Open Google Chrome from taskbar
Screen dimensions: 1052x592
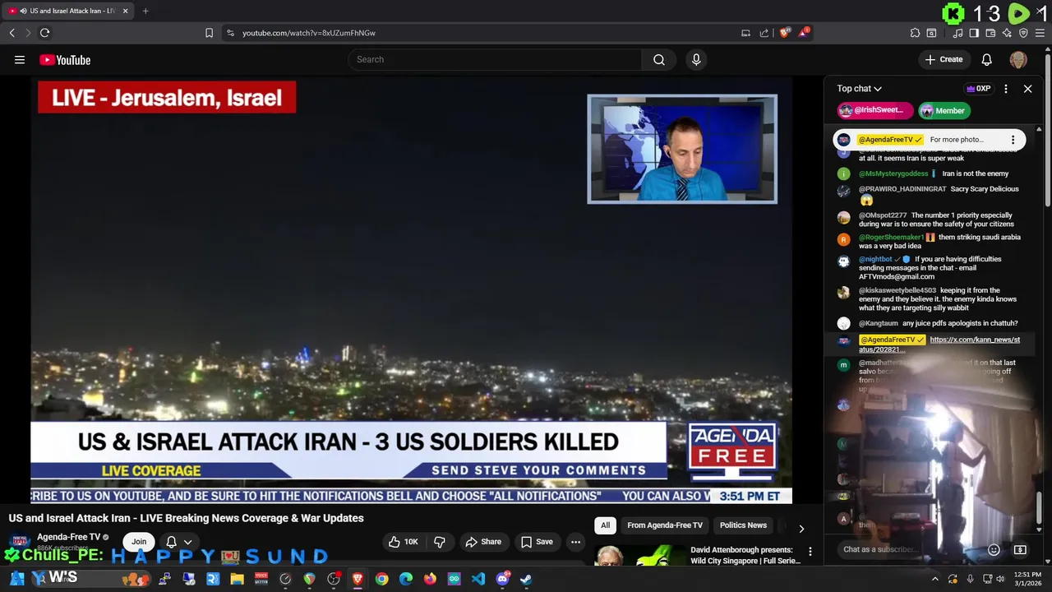click(x=381, y=579)
